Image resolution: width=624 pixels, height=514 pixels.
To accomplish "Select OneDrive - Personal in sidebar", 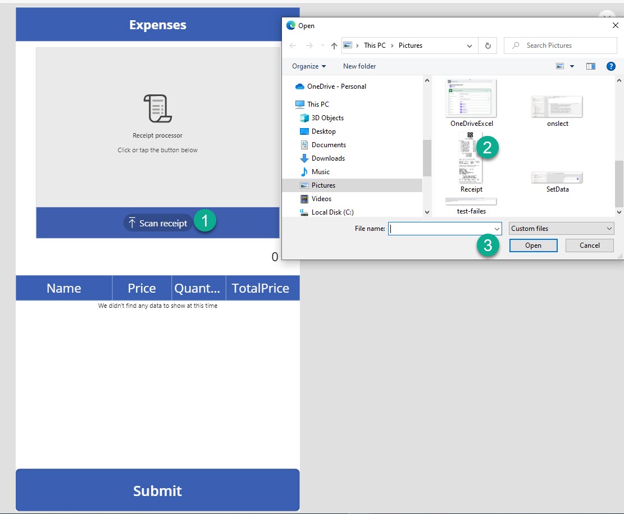I will [336, 87].
